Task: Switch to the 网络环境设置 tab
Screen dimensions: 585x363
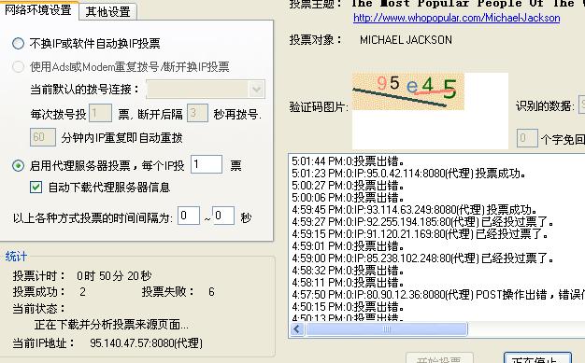Action: pos(38,9)
